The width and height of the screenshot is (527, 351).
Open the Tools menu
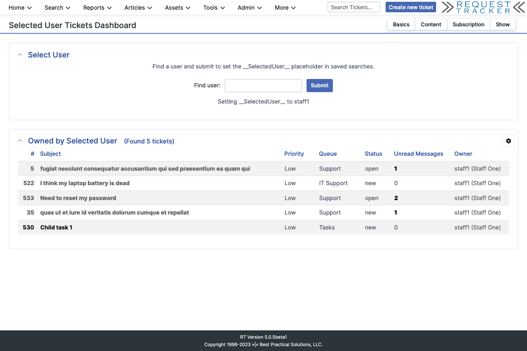coord(213,7)
